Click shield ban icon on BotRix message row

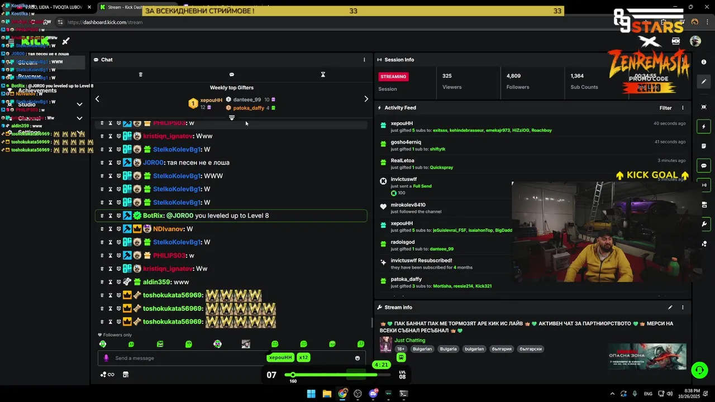(x=118, y=216)
